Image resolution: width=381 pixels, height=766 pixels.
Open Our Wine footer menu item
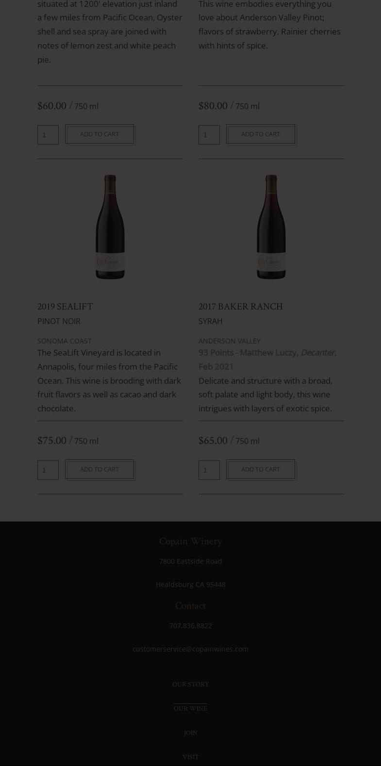pyautogui.click(x=190, y=709)
